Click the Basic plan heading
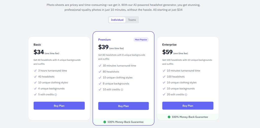Viewport: 260px width, 128px height. click(x=37, y=45)
